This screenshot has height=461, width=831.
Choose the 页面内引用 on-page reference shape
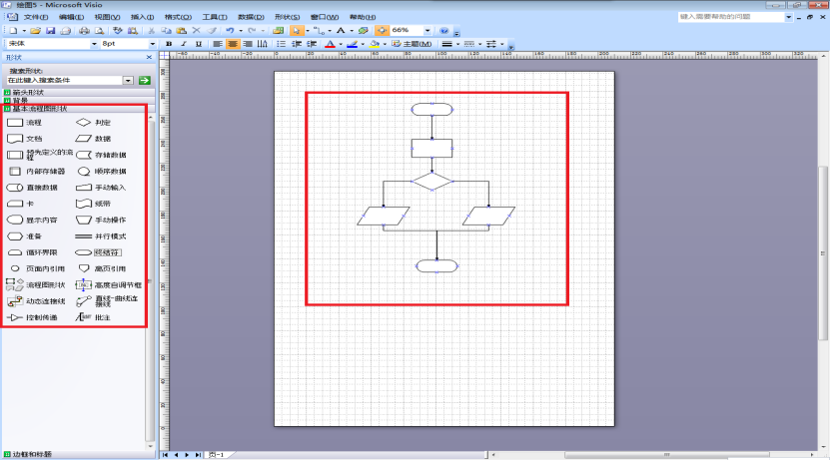(x=36, y=268)
